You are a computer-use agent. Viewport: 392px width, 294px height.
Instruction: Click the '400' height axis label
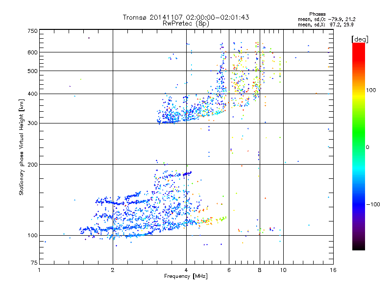32,94
